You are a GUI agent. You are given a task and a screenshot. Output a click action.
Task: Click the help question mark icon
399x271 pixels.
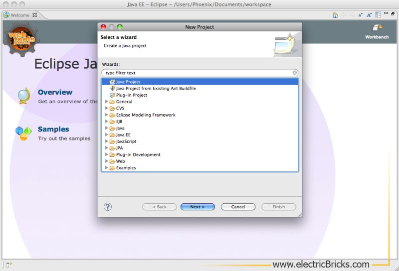[108, 207]
